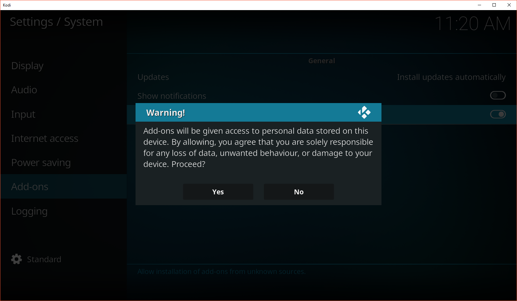Screen dimensions: 517x301
Task: Click the Kodi logo in warning header
Action: (x=364, y=113)
